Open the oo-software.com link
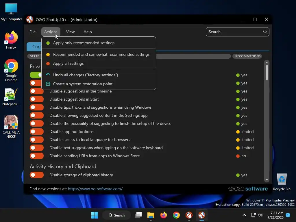 point(95,189)
